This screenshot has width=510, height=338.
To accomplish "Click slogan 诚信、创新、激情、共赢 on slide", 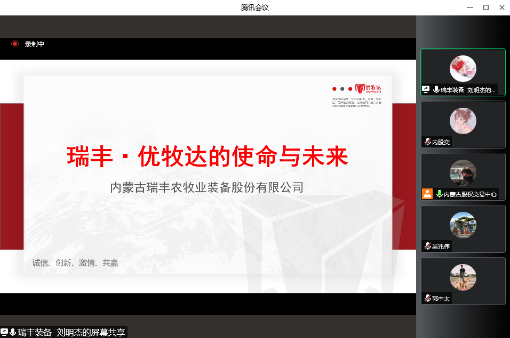I will pos(75,262).
